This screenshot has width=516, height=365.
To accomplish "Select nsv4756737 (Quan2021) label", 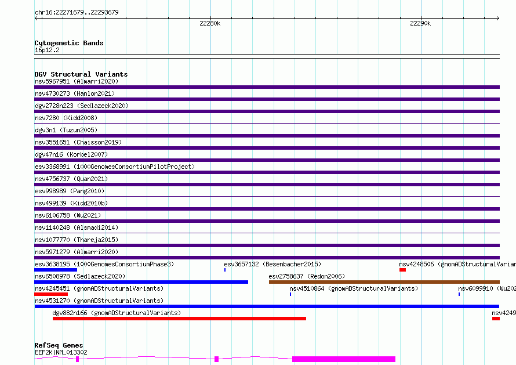I will pyautogui.click(x=71, y=179).
